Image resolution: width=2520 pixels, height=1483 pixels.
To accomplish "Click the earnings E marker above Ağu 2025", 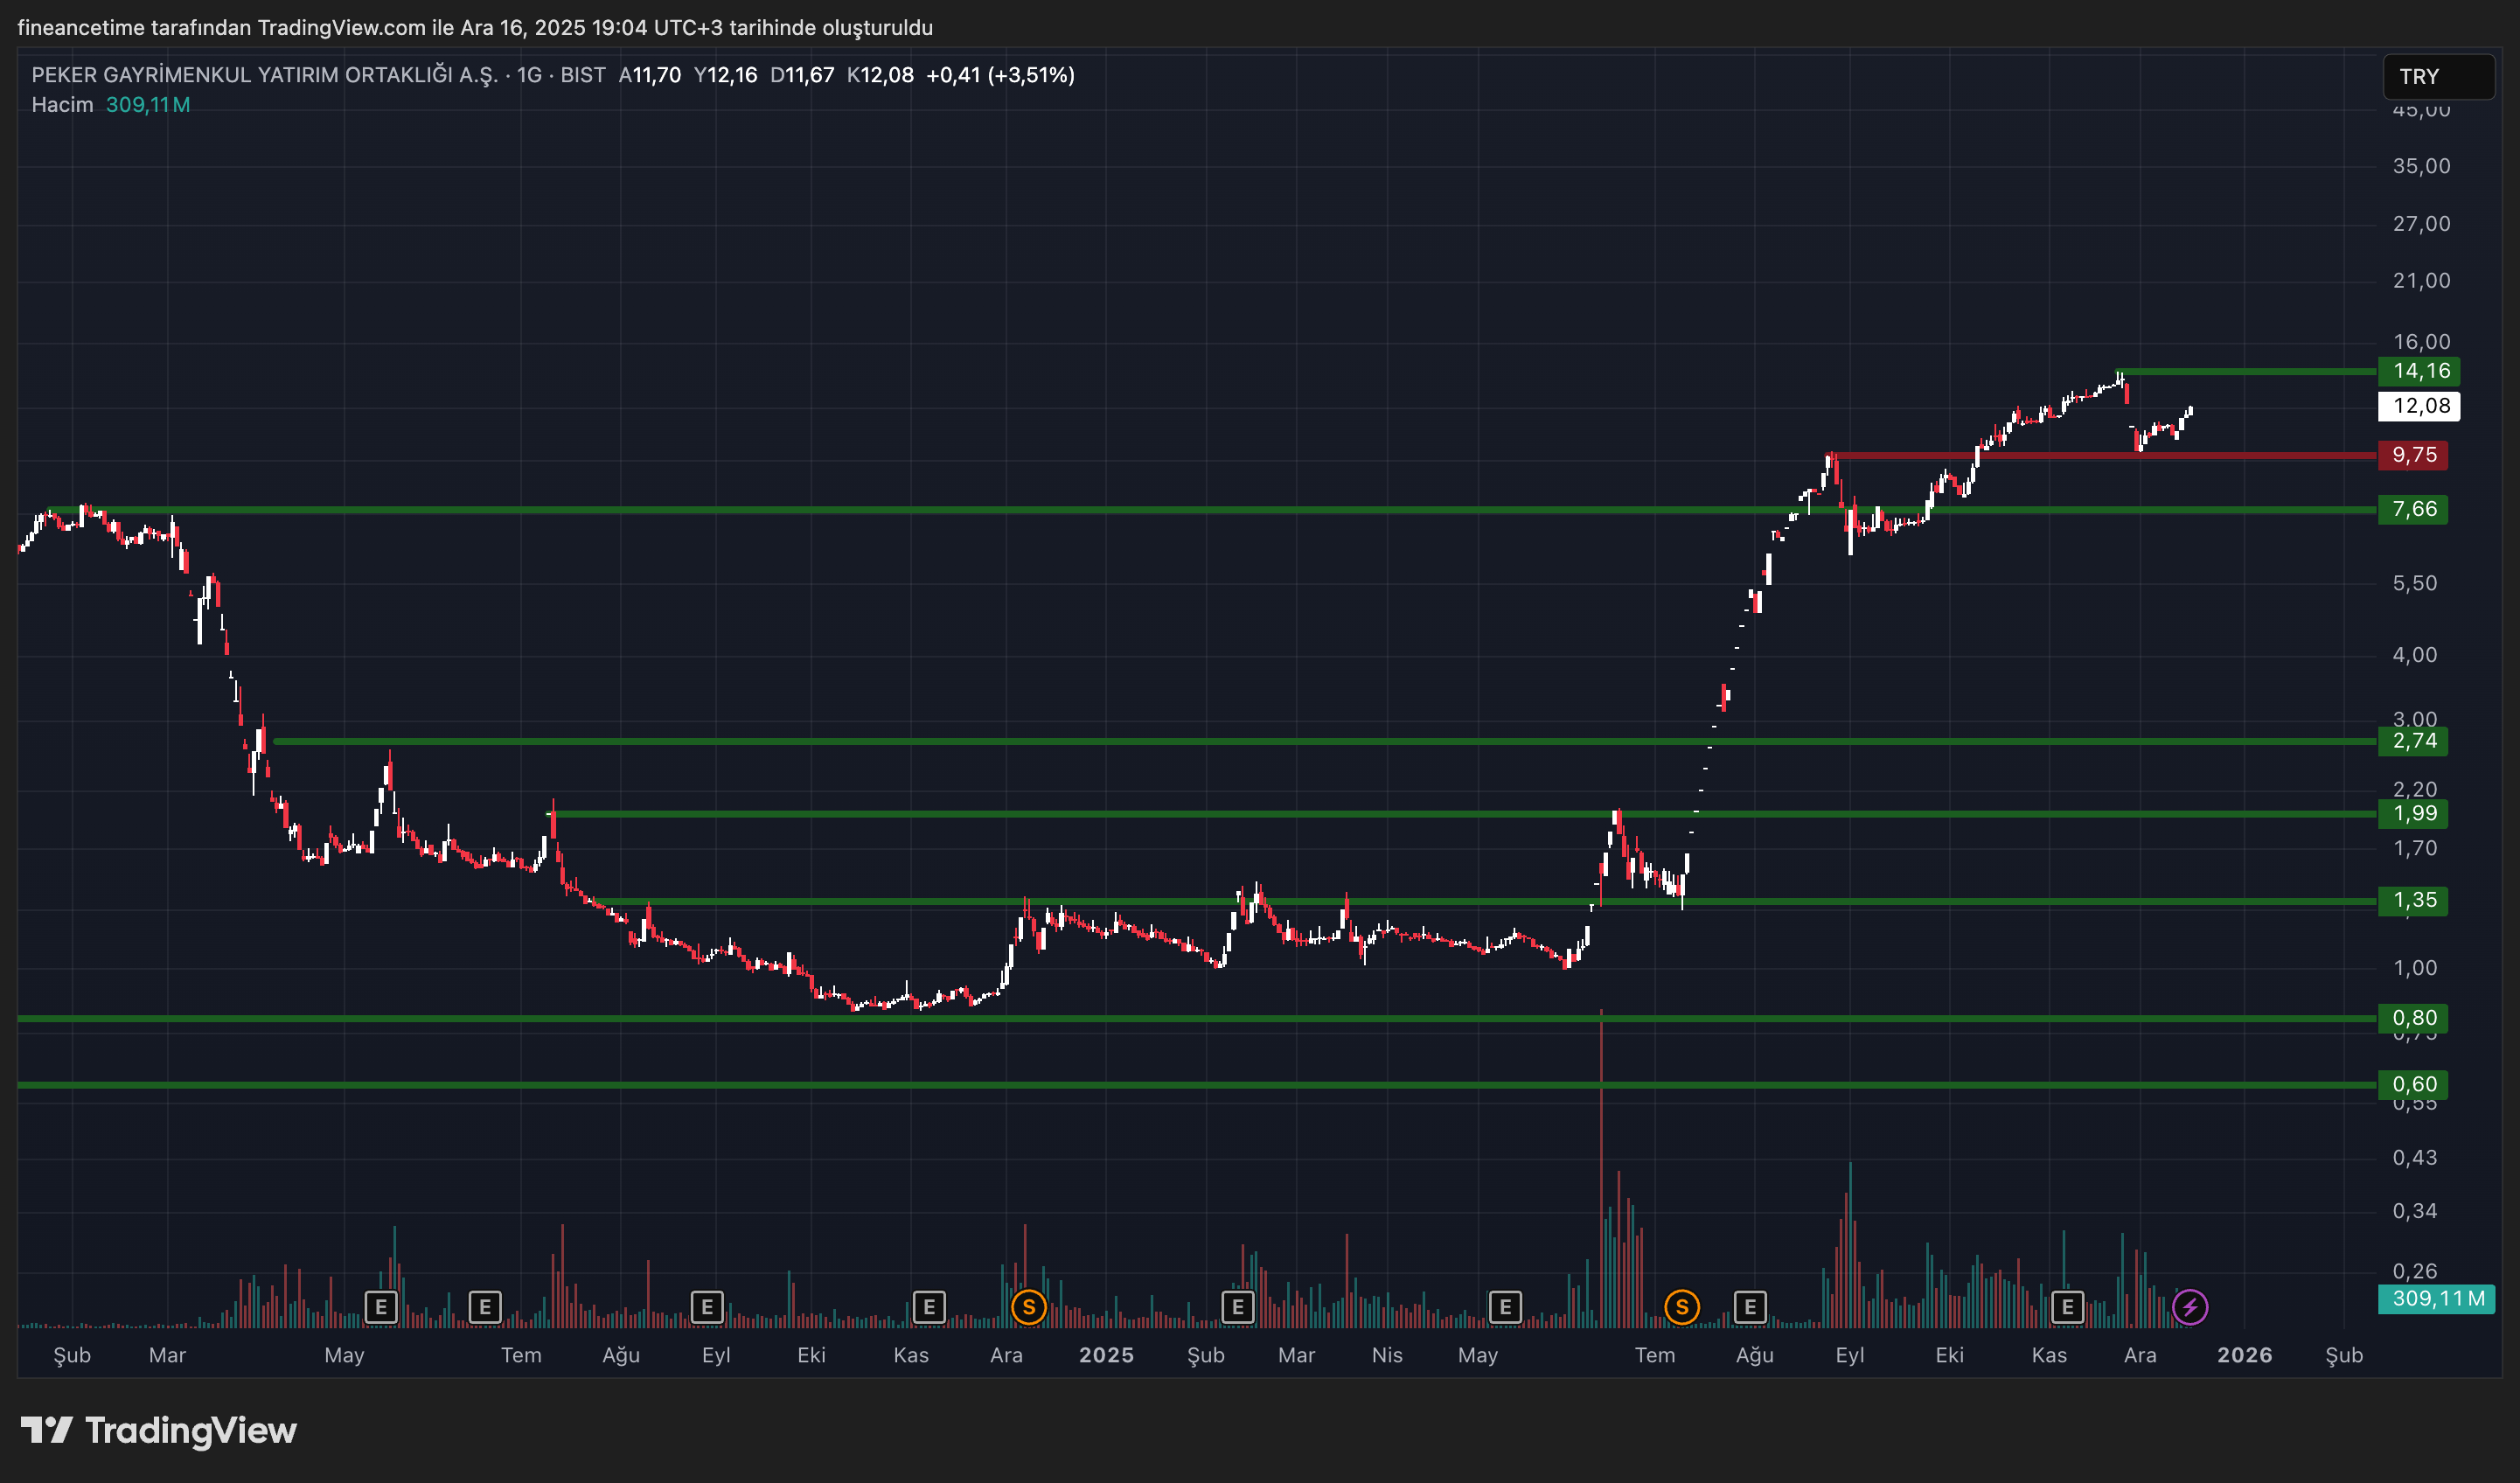I will tap(1750, 1306).
